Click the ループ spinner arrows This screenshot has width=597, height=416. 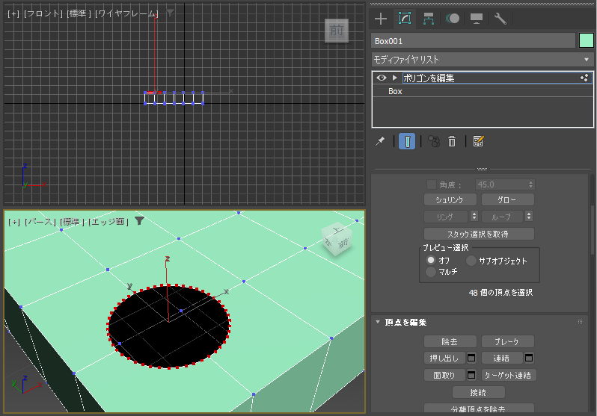529,217
